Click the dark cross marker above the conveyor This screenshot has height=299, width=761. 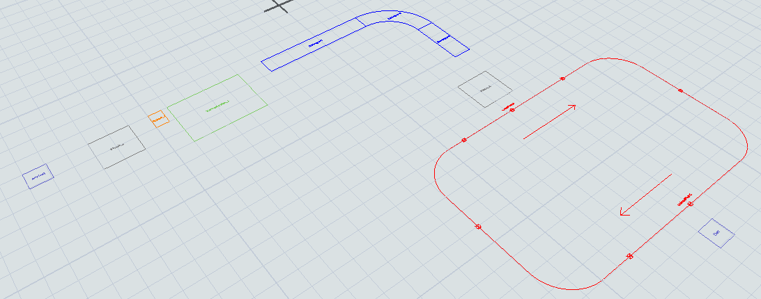(x=279, y=5)
